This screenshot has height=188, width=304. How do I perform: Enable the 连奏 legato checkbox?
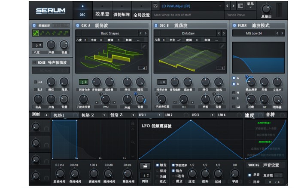(249, 182)
